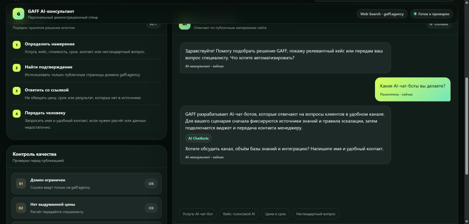Click step badge 3 beside "Ответить со ссылкой"
The width and height of the screenshot is (469, 224).
coord(17,91)
